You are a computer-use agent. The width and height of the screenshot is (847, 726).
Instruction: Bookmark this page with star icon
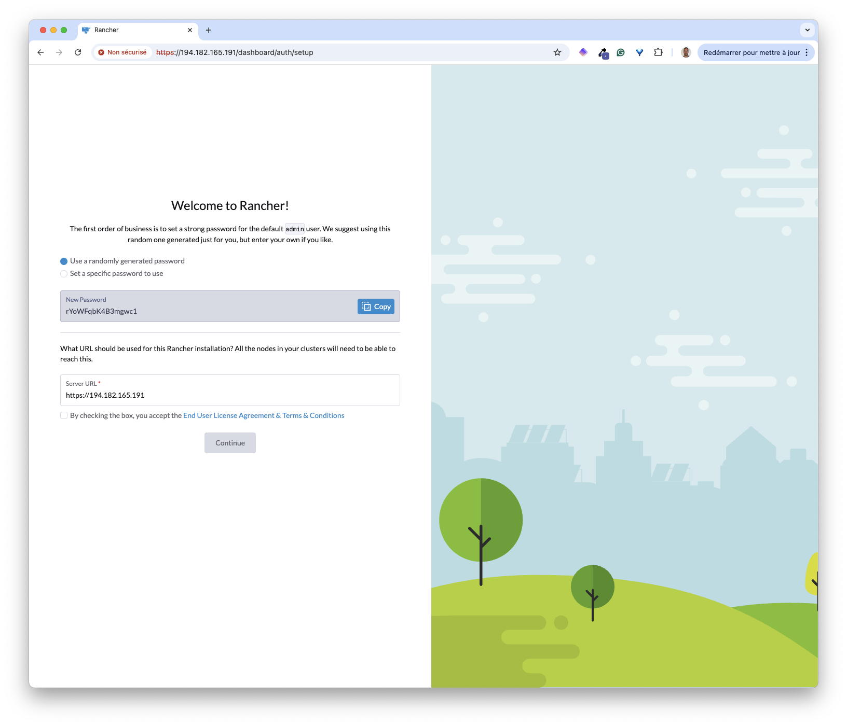tap(557, 52)
